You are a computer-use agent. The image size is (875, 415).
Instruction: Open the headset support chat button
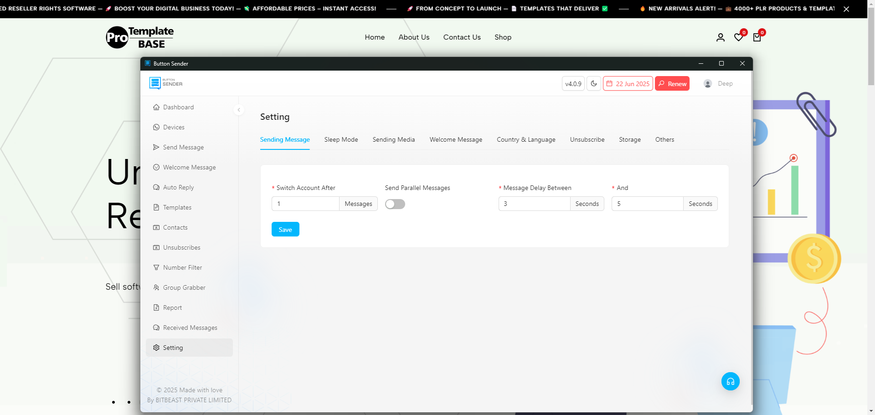click(731, 381)
